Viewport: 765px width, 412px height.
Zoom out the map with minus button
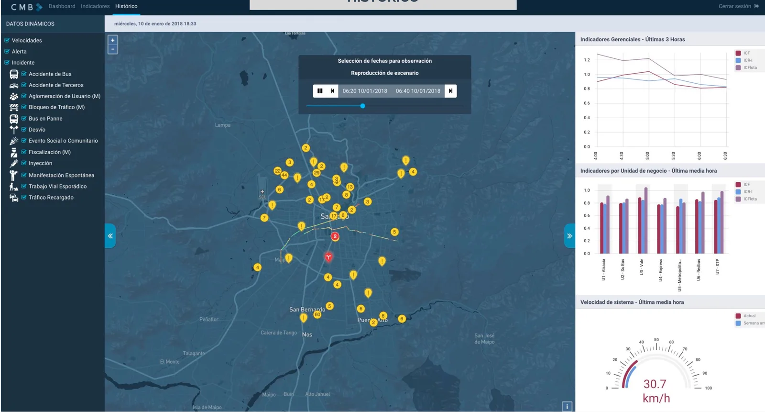113,49
